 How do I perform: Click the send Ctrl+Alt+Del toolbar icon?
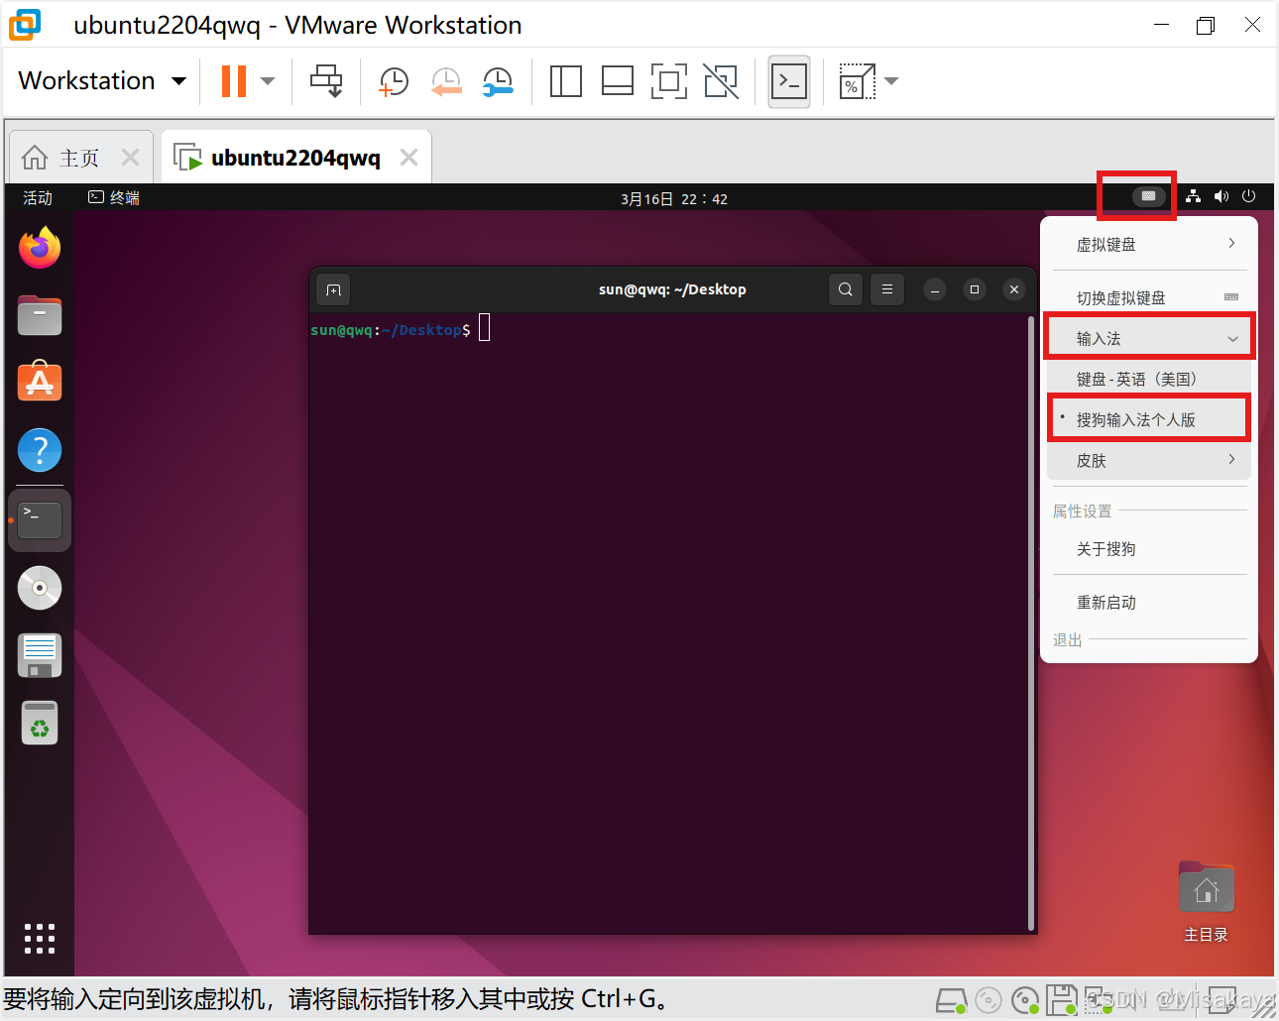326,81
